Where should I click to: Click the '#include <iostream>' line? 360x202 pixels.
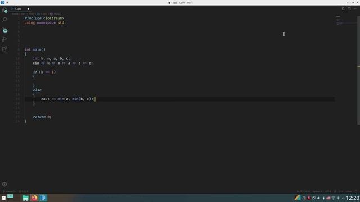pos(44,18)
